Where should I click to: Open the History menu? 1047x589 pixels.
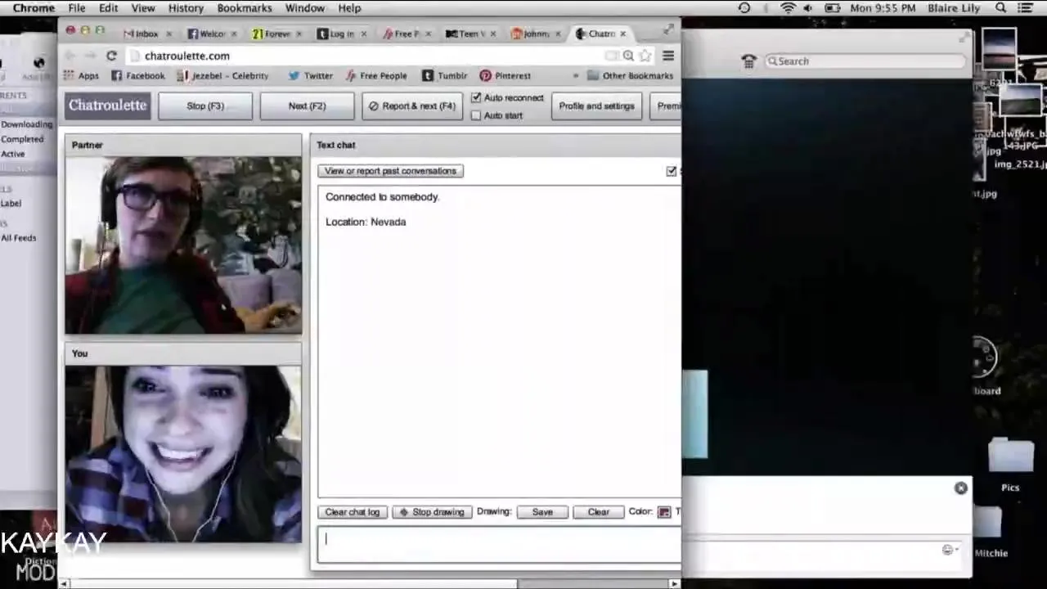186,8
